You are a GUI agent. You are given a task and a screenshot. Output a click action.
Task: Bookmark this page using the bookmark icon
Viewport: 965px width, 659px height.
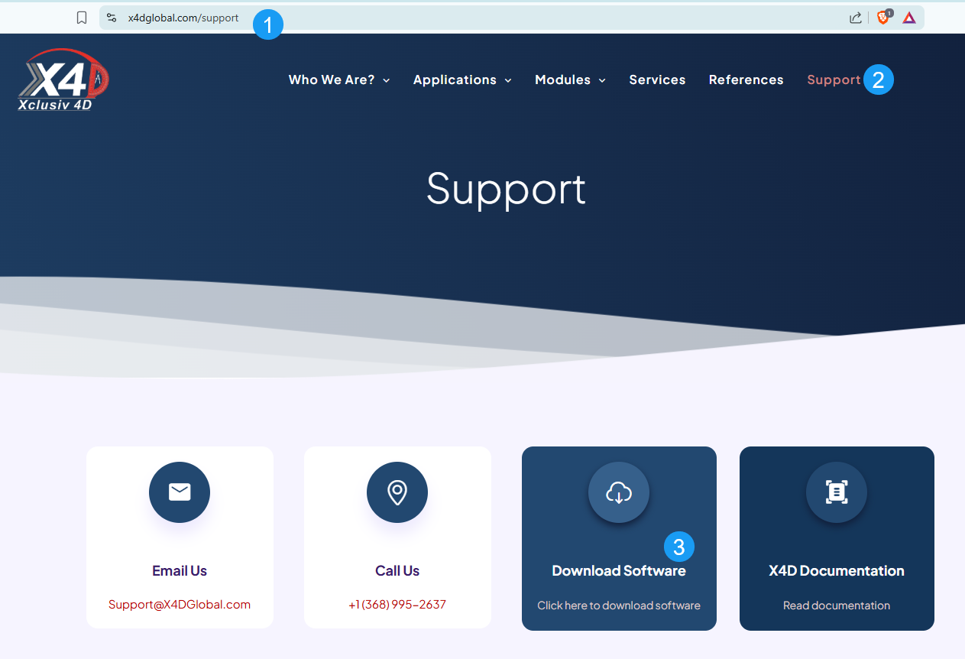click(x=82, y=18)
